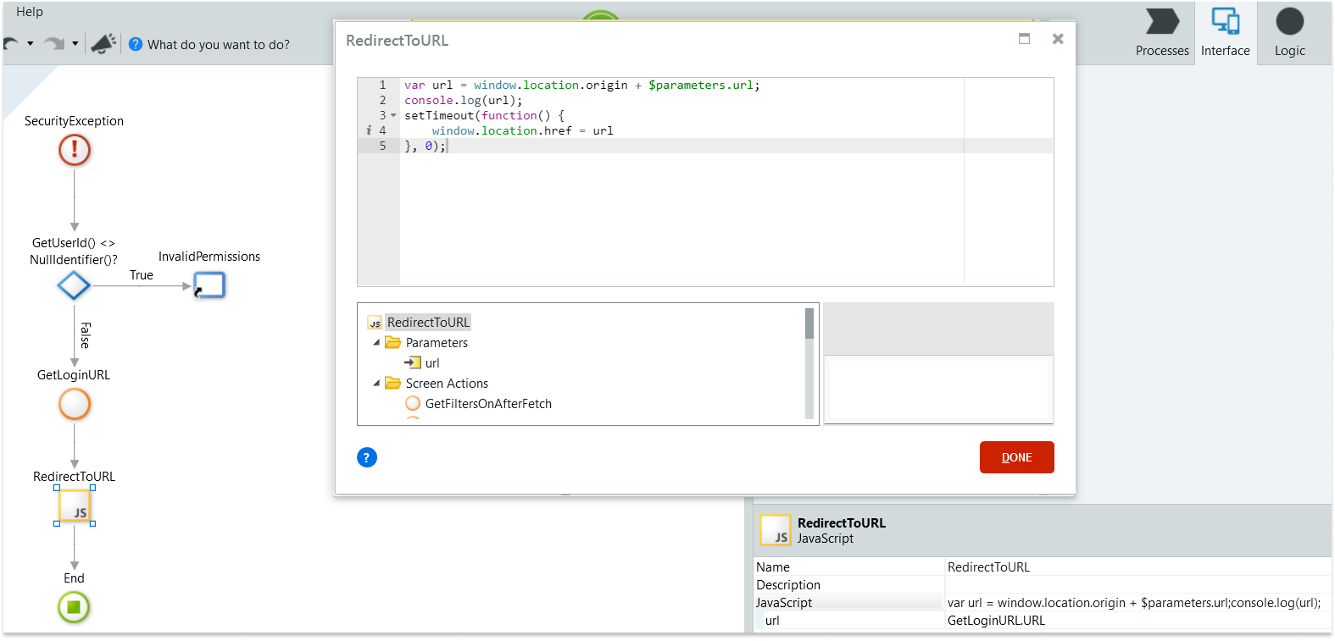Viewport: 1335px width, 641px height.
Task: Select RedirectToURL root item in tree
Action: click(x=428, y=323)
